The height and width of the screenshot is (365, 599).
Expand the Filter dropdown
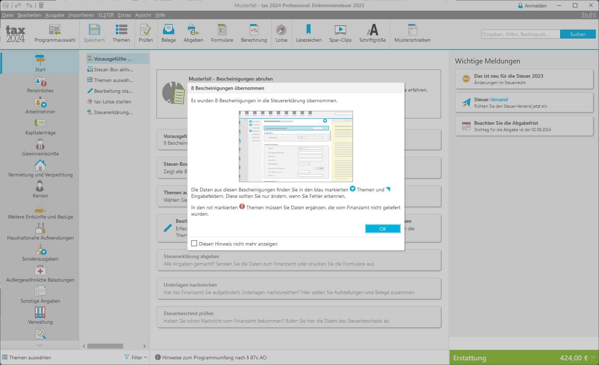136,357
